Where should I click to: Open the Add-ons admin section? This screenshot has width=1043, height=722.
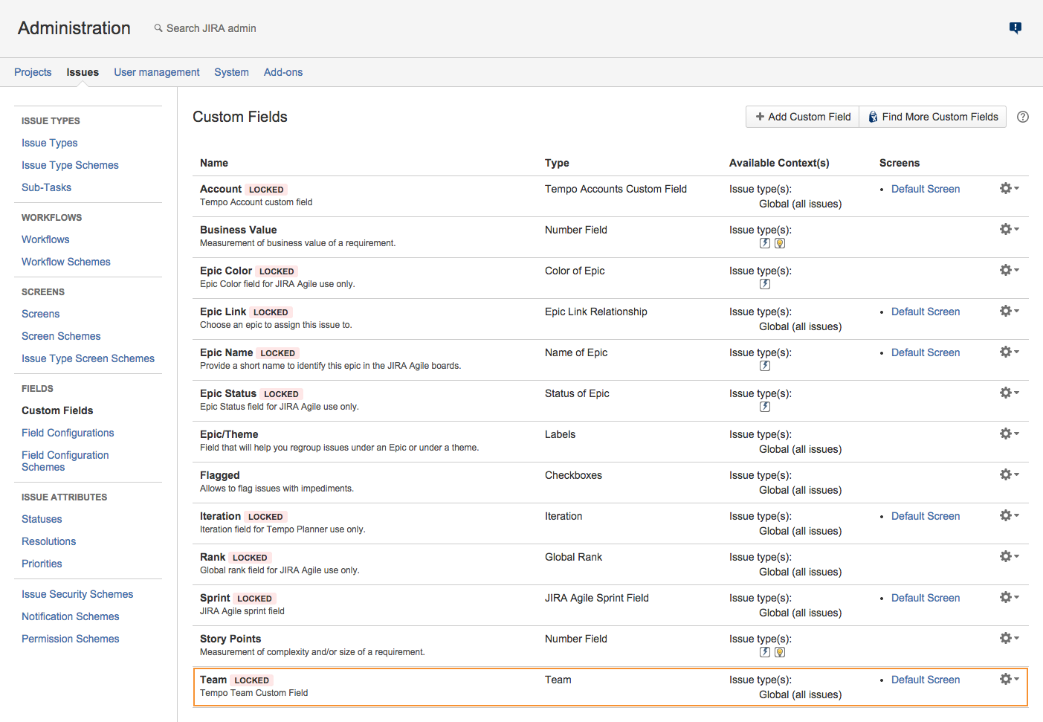(283, 72)
